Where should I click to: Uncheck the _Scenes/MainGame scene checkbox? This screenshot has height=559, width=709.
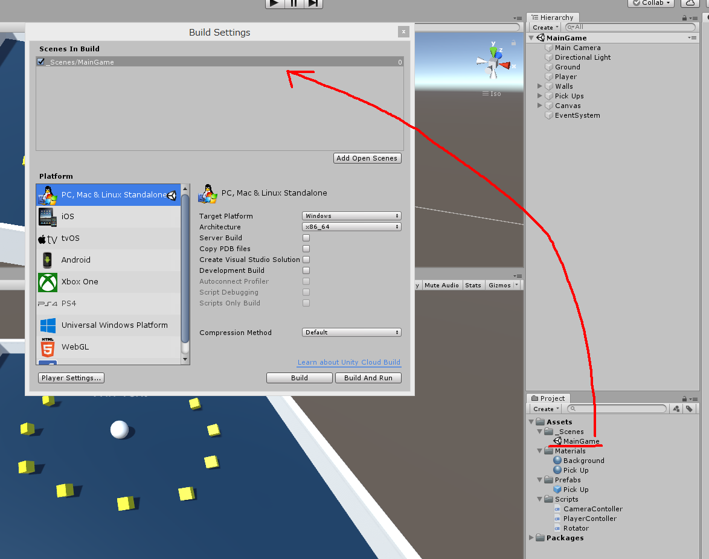click(x=41, y=62)
